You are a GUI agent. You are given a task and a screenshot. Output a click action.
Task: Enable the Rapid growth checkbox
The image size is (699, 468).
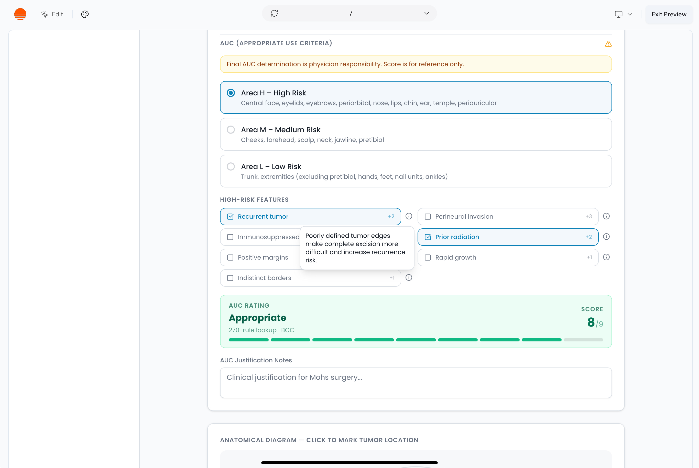coord(428,257)
